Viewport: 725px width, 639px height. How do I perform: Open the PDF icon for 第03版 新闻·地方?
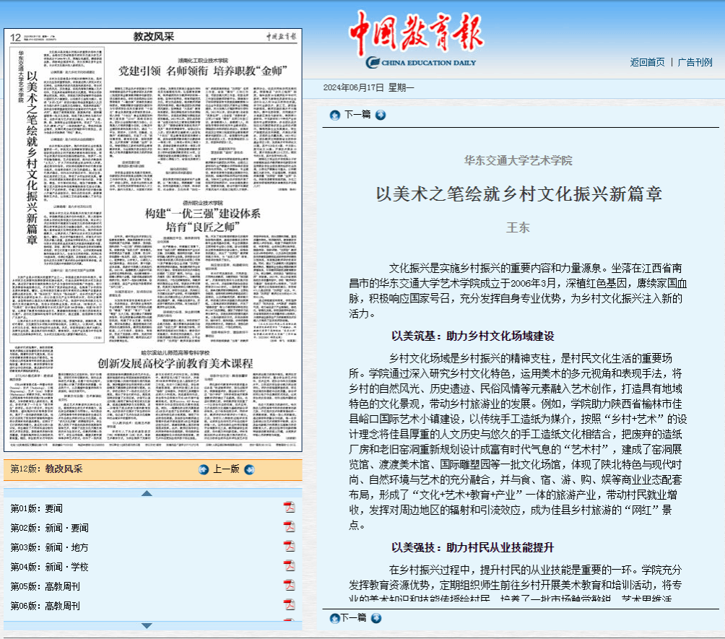point(289,546)
